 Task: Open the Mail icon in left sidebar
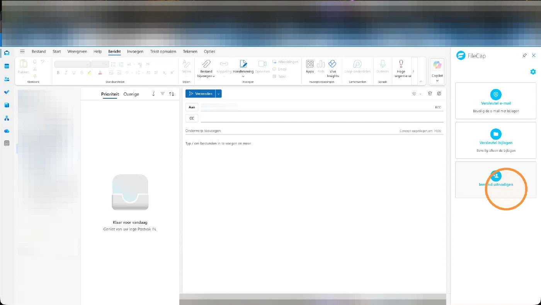click(x=7, y=53)
